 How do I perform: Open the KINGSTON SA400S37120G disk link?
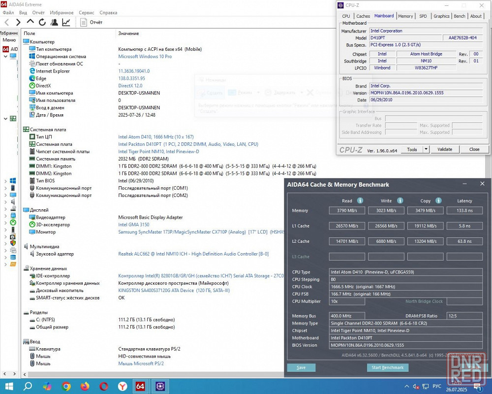pyautogui.click(x=174, y=291)
